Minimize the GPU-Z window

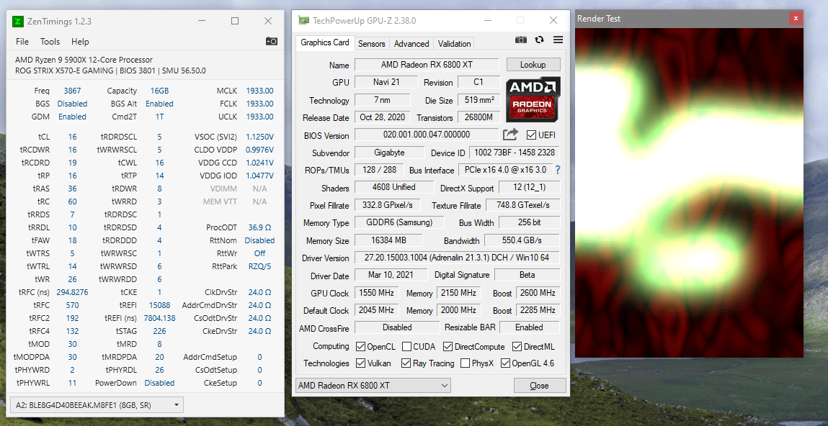[487, 21]
